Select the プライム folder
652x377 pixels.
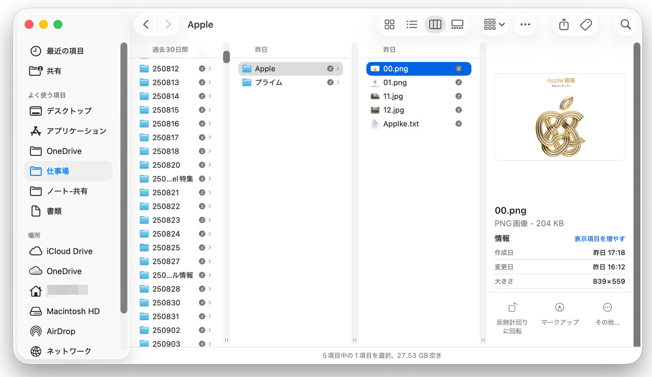pos(291,83)
